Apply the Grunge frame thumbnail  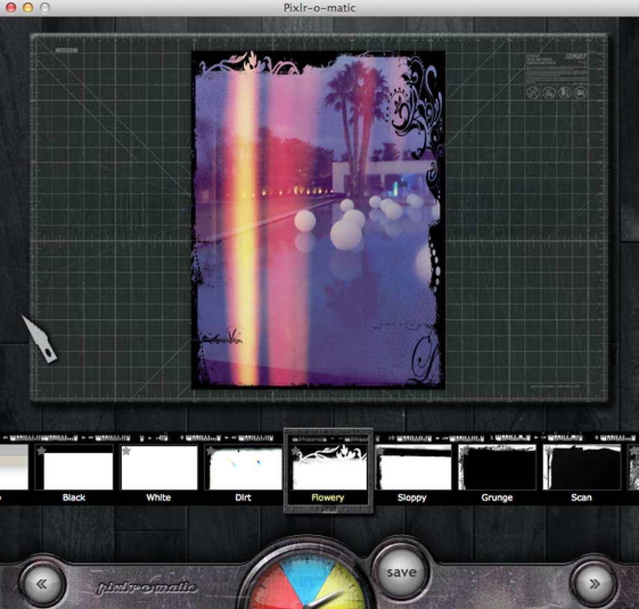pos(497,467)
